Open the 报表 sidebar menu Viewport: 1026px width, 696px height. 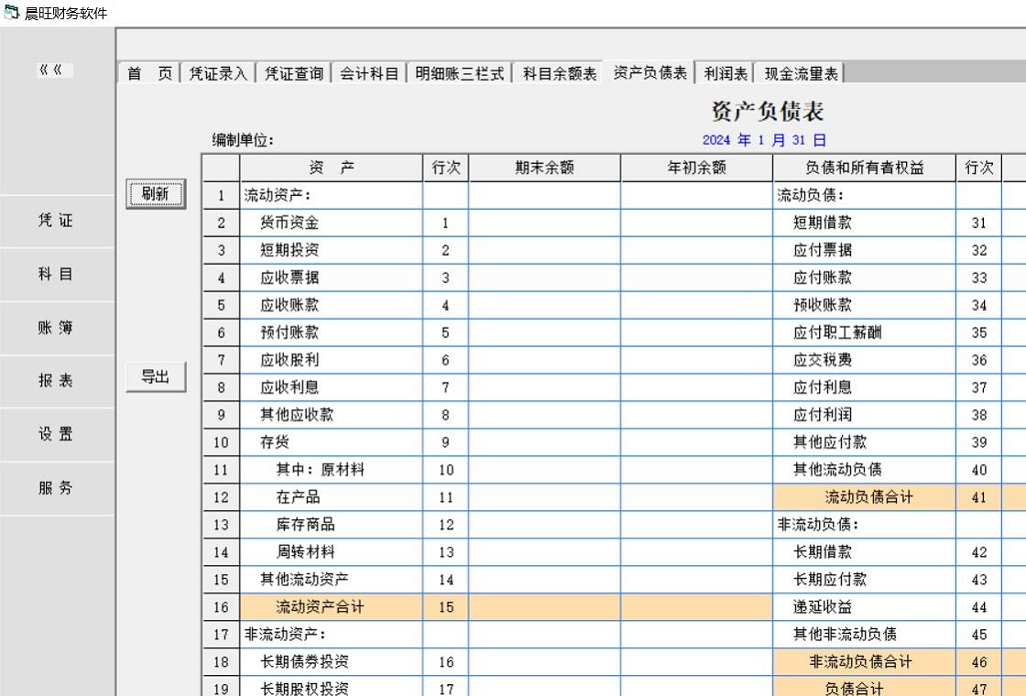tap(56, 381)
